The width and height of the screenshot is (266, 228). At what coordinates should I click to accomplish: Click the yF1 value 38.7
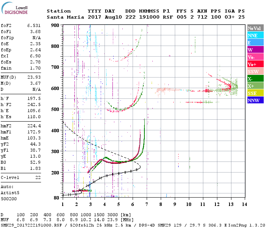[35, 150]
